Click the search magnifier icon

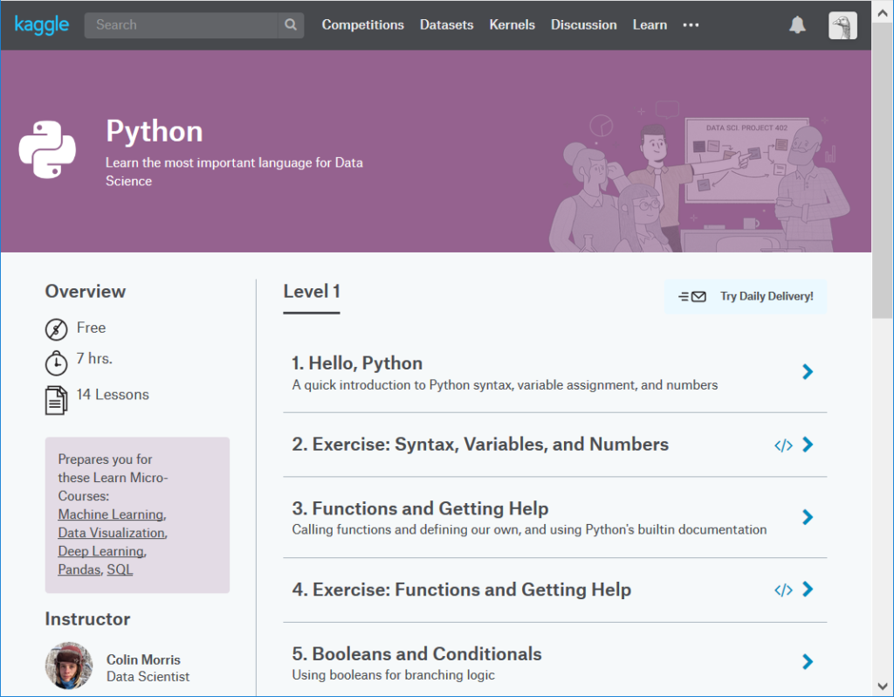pos(291,25)
